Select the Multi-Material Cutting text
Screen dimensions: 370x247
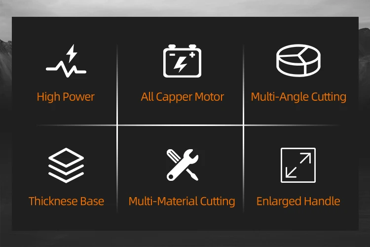(182, 202)
